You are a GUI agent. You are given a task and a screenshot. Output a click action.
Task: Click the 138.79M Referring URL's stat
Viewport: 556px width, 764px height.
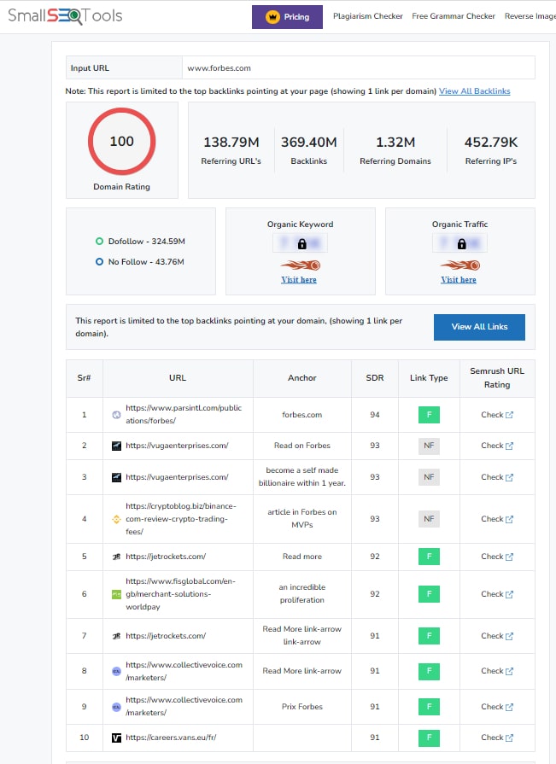[231, 150]
